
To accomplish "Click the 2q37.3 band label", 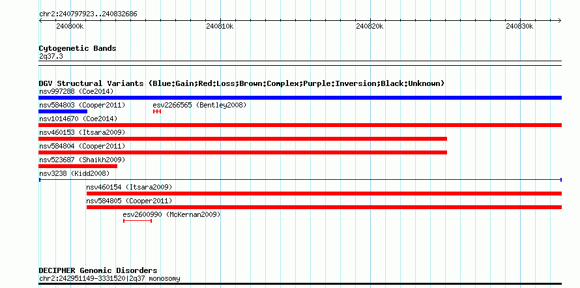I will click(x=51, y=56).
